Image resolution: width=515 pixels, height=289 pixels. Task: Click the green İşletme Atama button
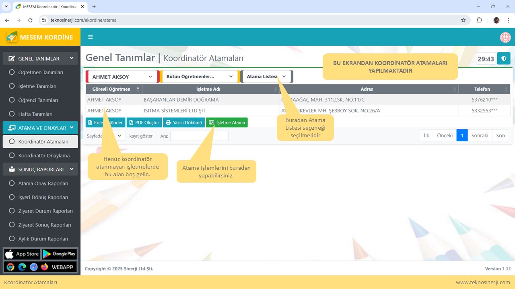tap(227, 122)
